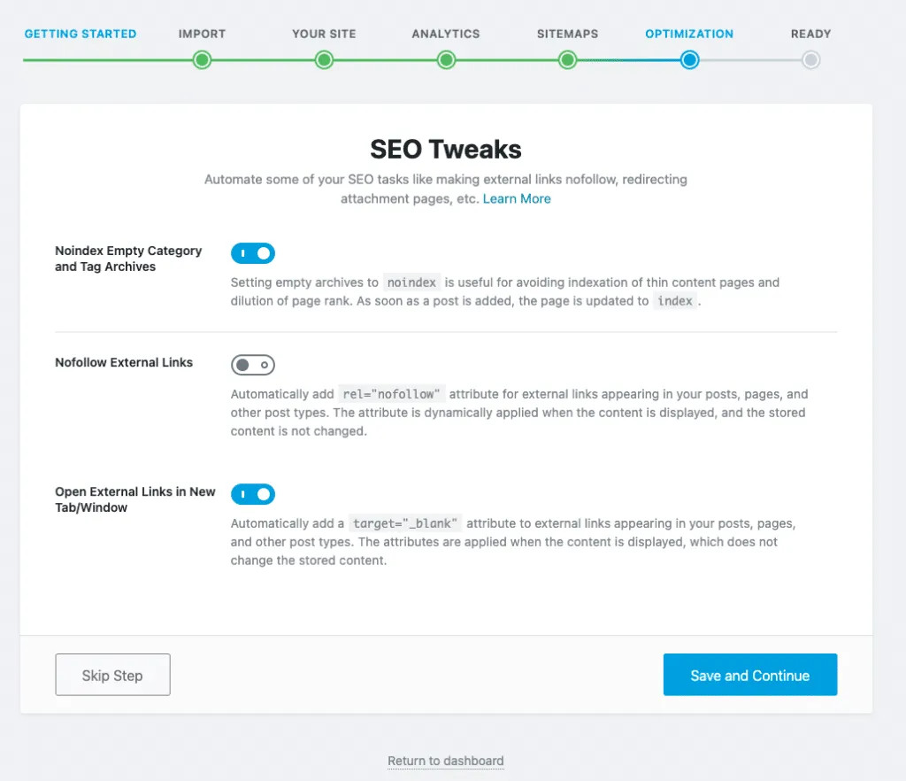Select the active Optimization step circle

[689, 60]
